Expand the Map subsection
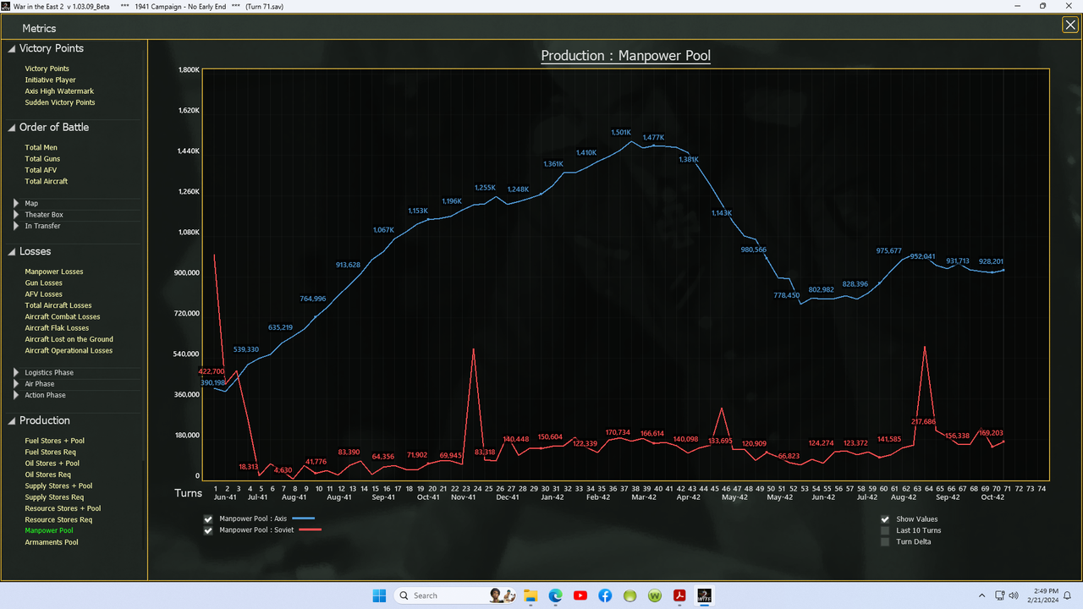1083x609 pixels. click(x=16, y=203)
